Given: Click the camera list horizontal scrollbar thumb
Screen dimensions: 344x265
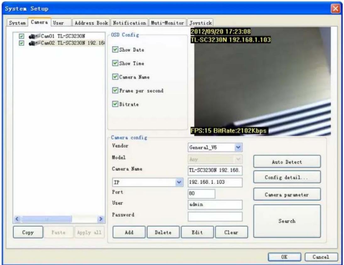Looking at the screenshot, I should coord(46,219).
